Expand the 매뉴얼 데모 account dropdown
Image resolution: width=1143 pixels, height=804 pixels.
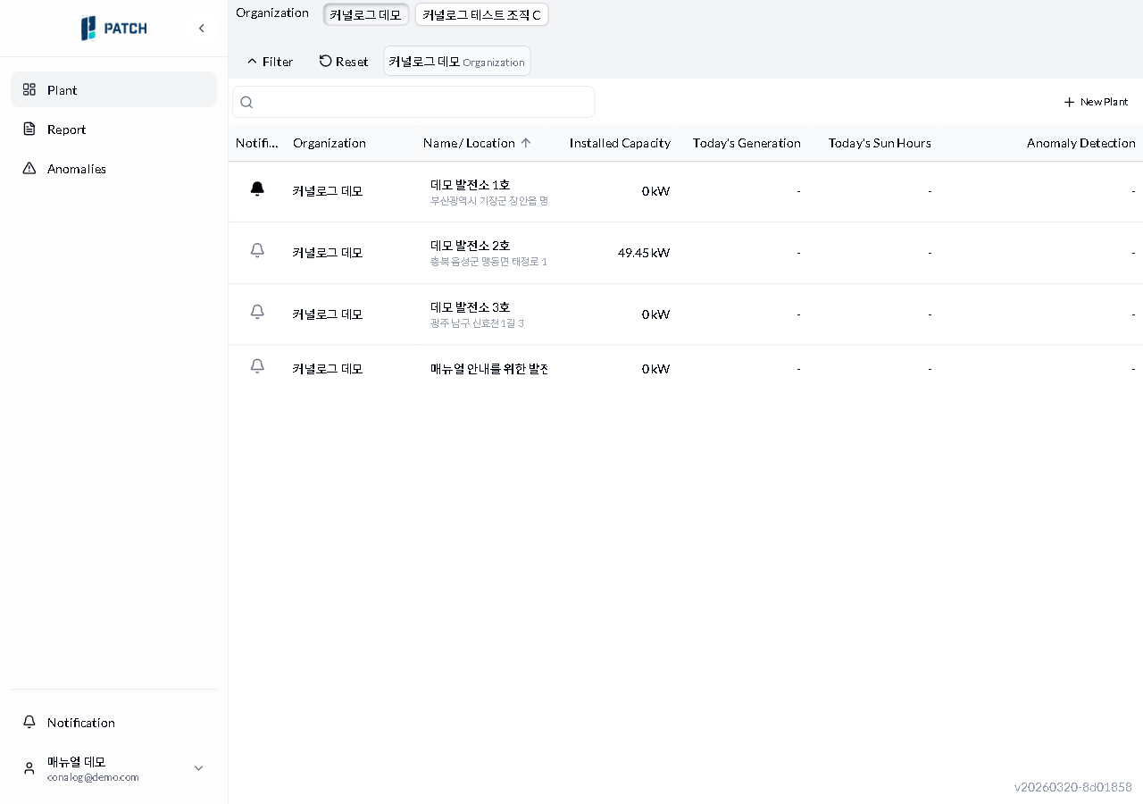198,768
